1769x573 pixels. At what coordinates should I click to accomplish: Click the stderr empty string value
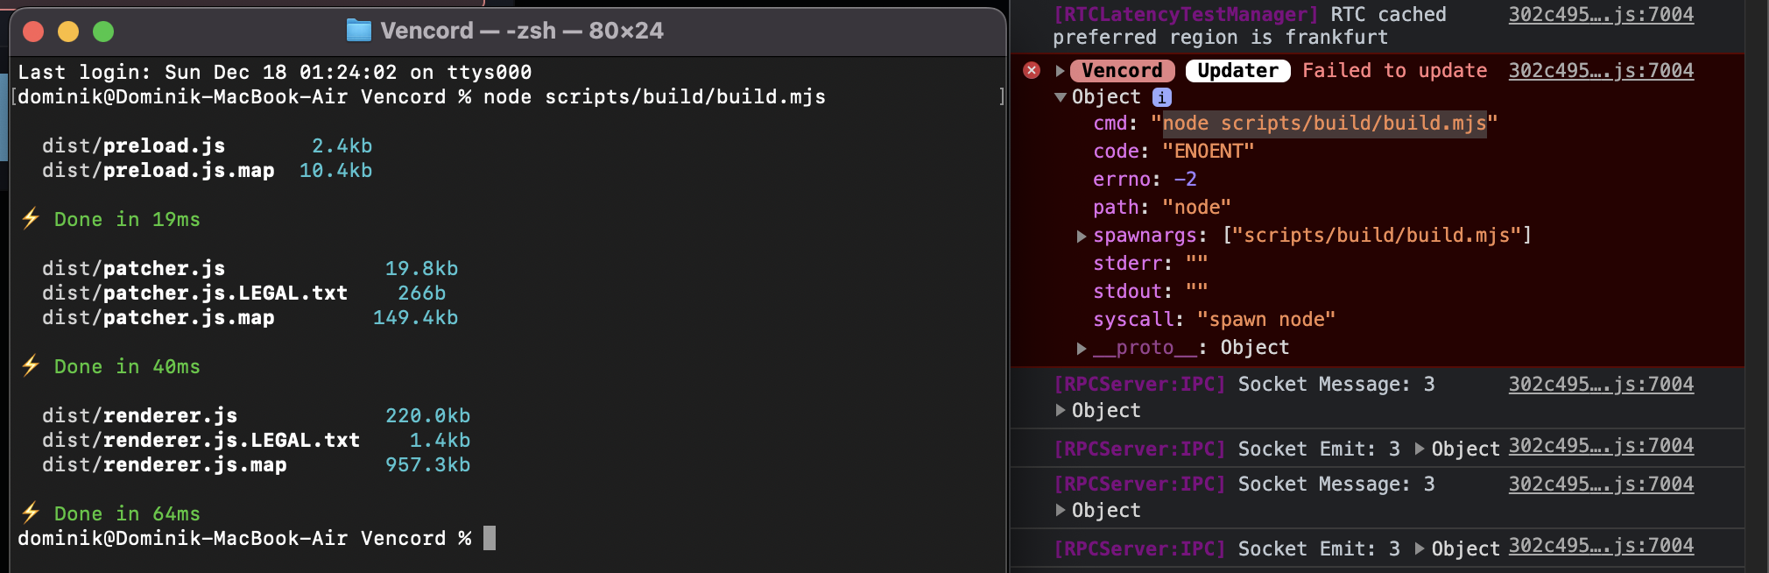pyautogui.click(x=1196, y=262)
